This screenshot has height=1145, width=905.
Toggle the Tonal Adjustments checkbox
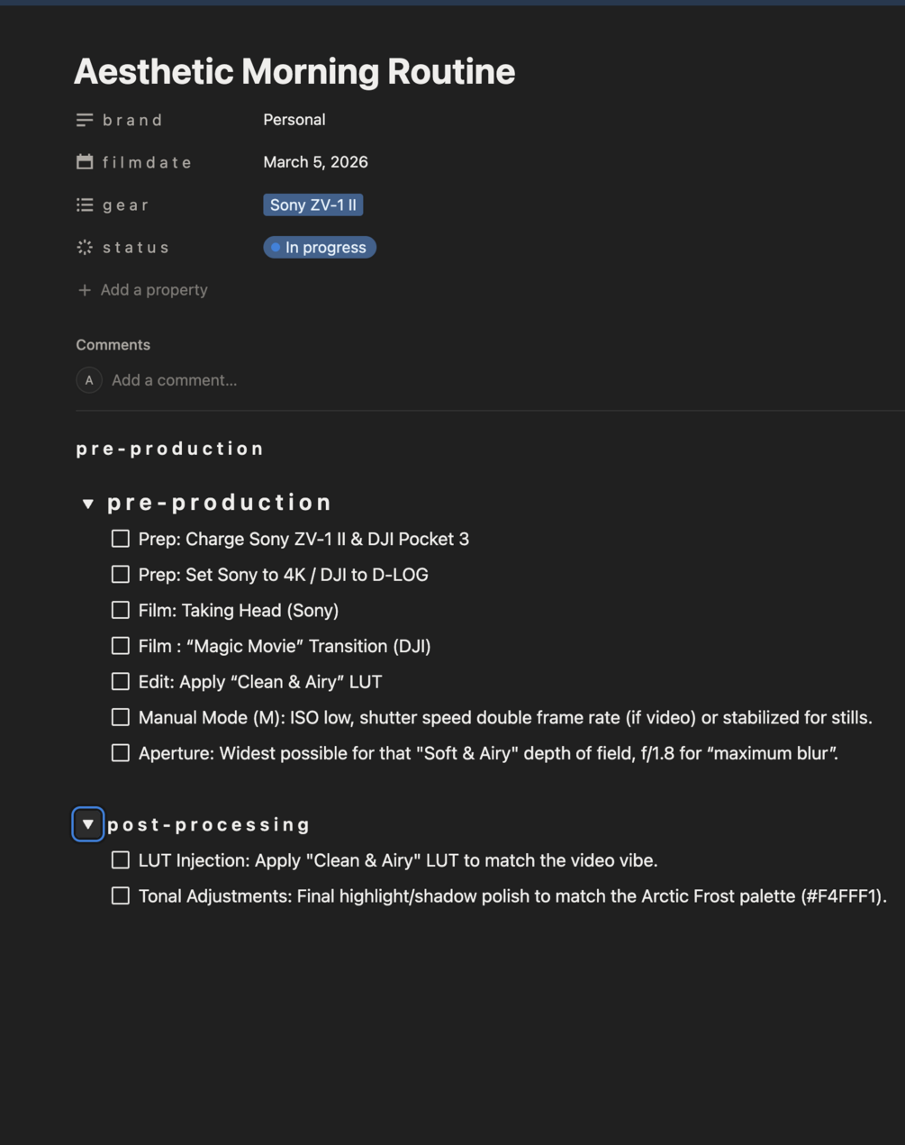[121, 896]
